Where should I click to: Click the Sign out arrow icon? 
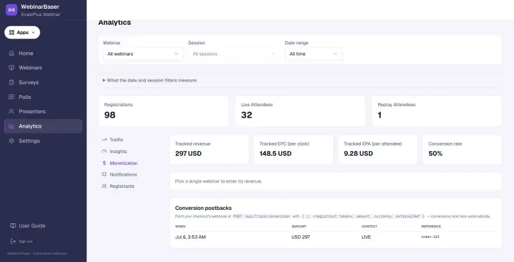tap(13, 241)
